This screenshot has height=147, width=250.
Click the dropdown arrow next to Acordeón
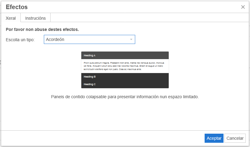131,39
